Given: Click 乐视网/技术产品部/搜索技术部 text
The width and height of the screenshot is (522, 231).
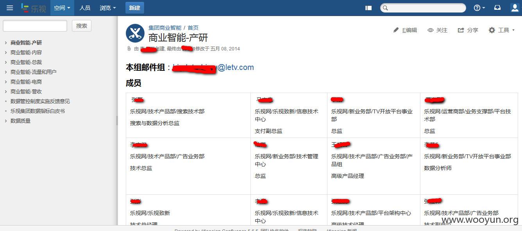Looking at the screenshot, I should tap(167, 111).
